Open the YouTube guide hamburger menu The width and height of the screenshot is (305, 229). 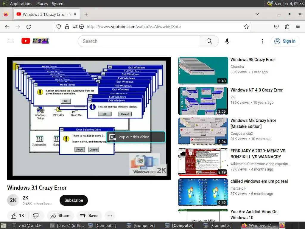click(x=11, y=41)
